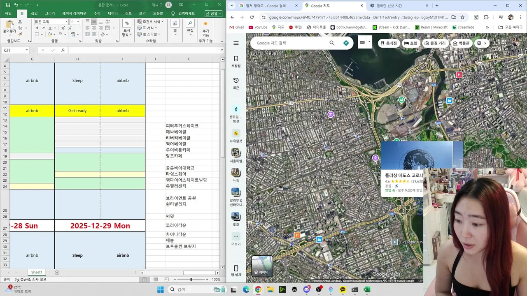The image size is (527, 296).
Task: Click the Excel zoom slider handle
Action: coord(191,280)
